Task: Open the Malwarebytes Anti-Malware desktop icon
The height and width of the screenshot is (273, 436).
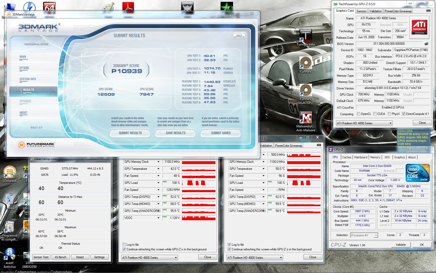Action: pos(306,121)
